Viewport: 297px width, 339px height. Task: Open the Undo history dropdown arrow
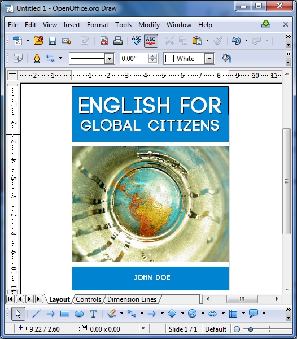tap(246, 41)
